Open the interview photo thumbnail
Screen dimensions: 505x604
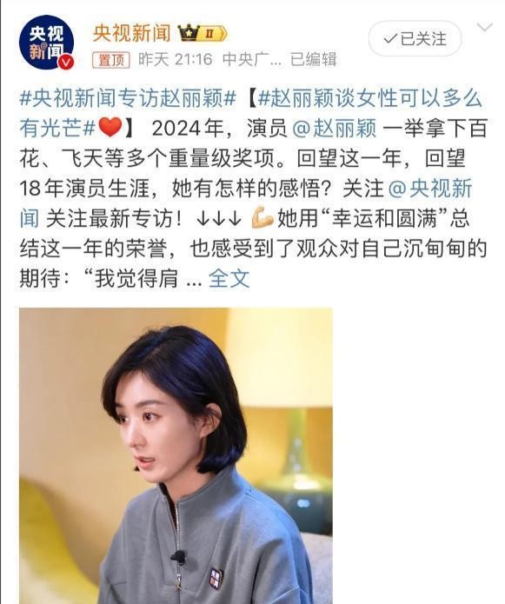point(176,455)
